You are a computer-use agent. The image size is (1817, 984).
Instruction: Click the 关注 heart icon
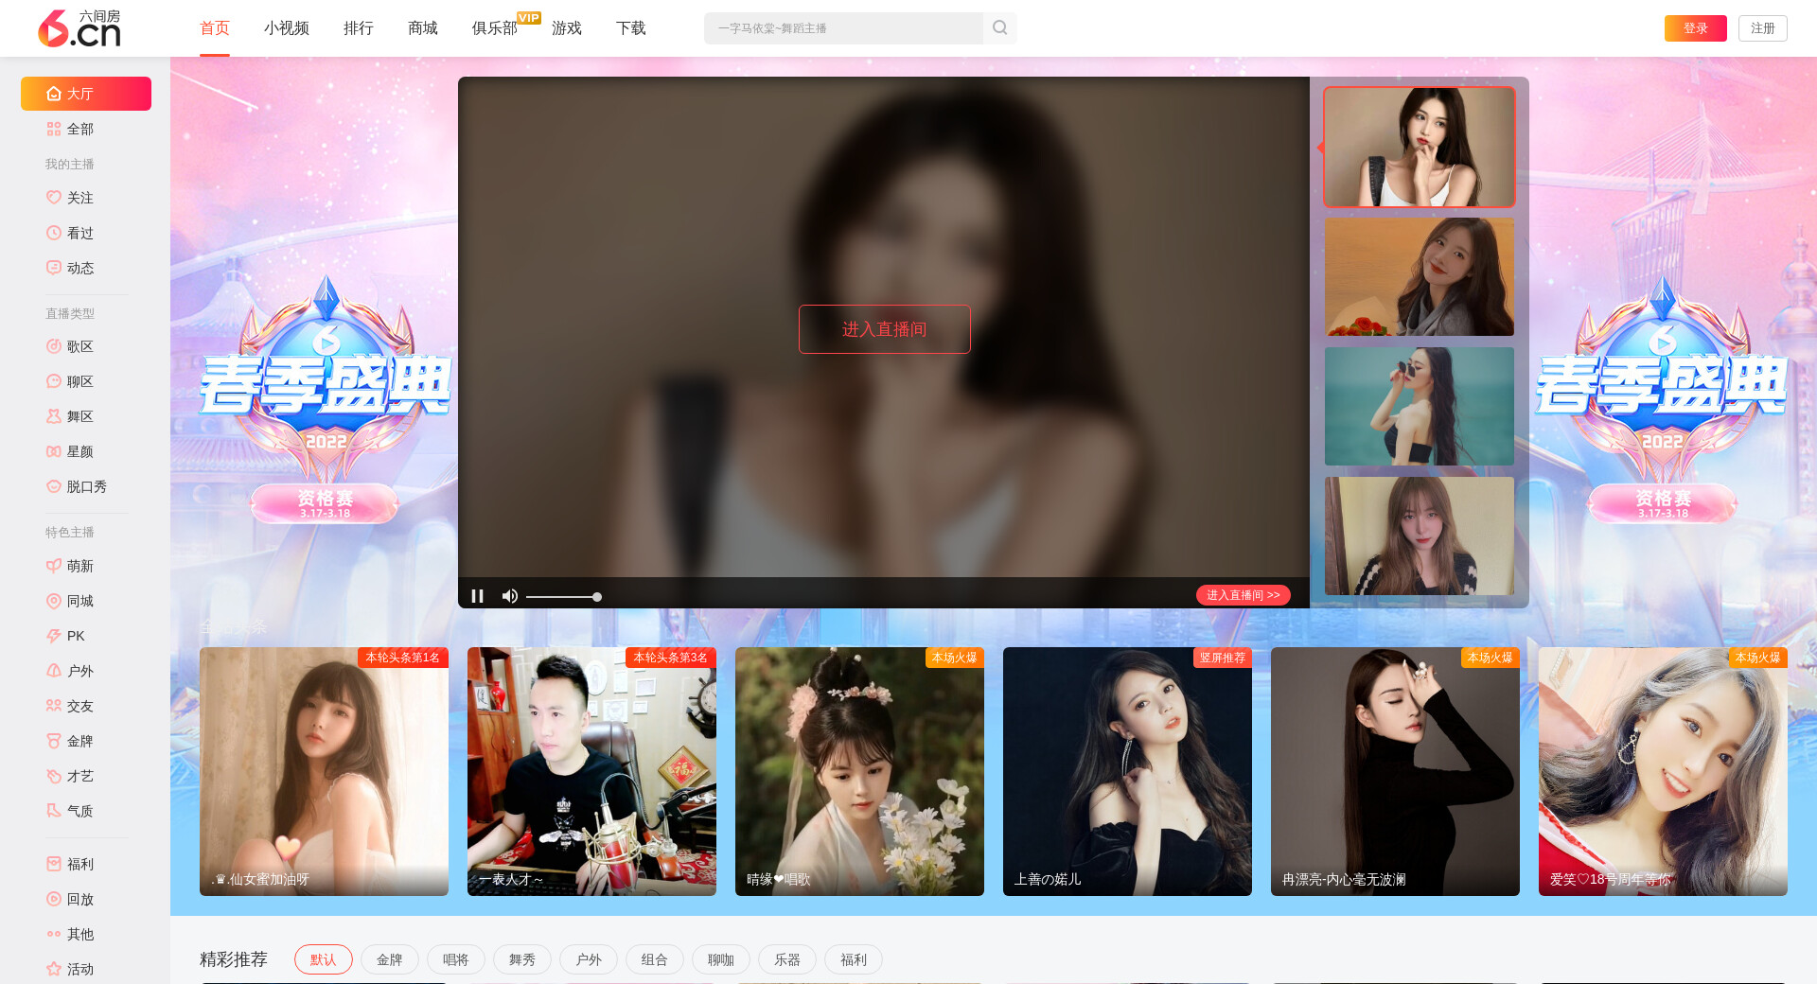(x=54, y=198)
